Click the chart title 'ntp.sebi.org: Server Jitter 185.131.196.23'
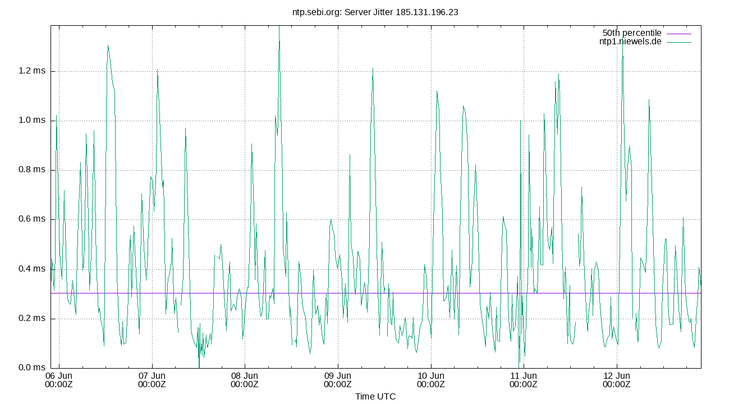Viewport: 752px width, 404px height. [x=375, y=12]
